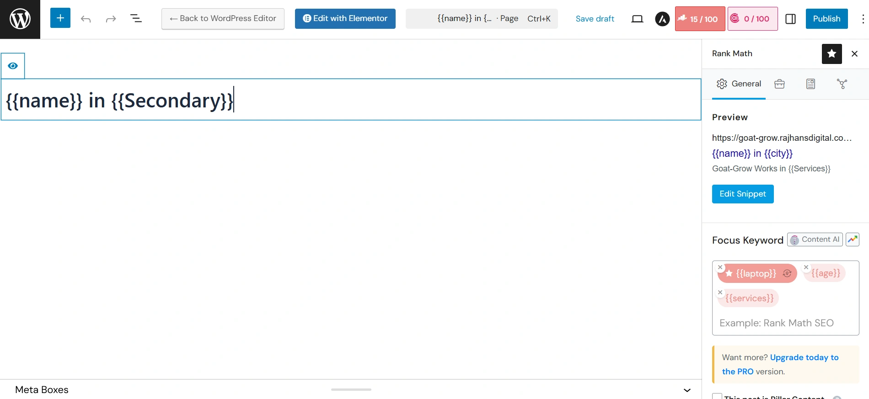The width and height of the screenshot is (869, 399).
Task: Open the Rank Math Advanced briefcase tab
Action: (x=779, y=84)
